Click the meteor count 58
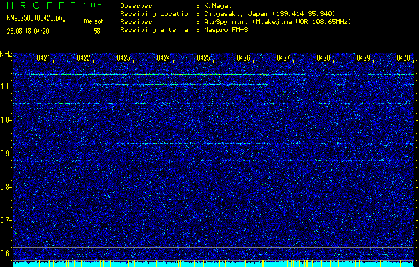Screen dimensions: 419x267 coord(97,31)
